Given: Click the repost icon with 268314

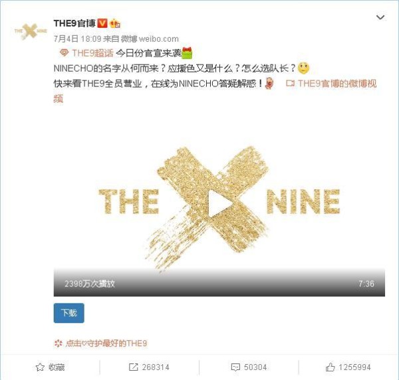Looking at the screenshot, I should pyautogui.click(x=149, y=367).
